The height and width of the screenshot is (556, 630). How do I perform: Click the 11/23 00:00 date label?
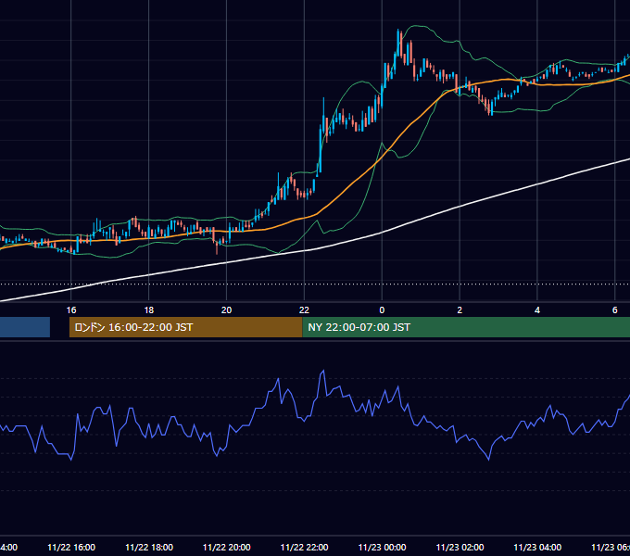[382, 547]
